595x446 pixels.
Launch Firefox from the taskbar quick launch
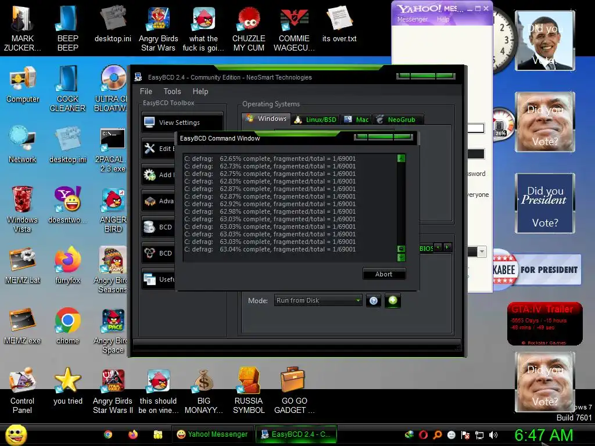133,434
